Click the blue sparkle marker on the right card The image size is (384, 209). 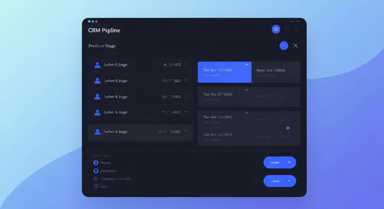(287, 128)
